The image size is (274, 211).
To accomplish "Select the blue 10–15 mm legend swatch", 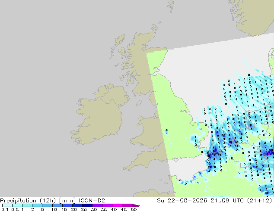I will 57,205.
